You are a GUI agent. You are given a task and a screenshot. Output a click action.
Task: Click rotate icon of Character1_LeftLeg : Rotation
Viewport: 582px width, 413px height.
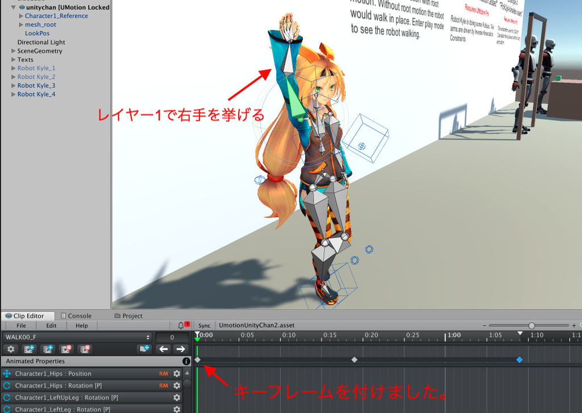pos(7,409)
